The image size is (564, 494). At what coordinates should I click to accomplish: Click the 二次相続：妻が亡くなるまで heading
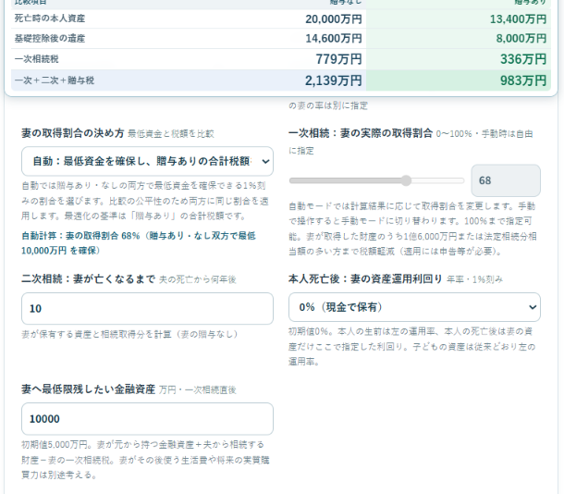click(x=89, y=278)
